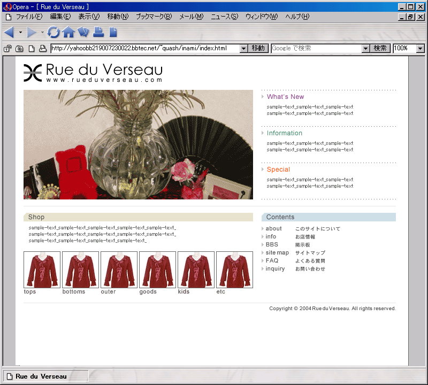Open the 100% zoom level dropdown
428x385 pixels.
[x=421, y=49]
